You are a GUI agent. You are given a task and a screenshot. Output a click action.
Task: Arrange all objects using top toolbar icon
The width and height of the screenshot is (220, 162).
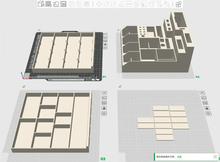tap(64, 4)
